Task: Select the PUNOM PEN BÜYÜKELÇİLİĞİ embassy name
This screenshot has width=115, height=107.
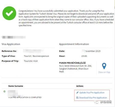Action: tap(72, 63)
